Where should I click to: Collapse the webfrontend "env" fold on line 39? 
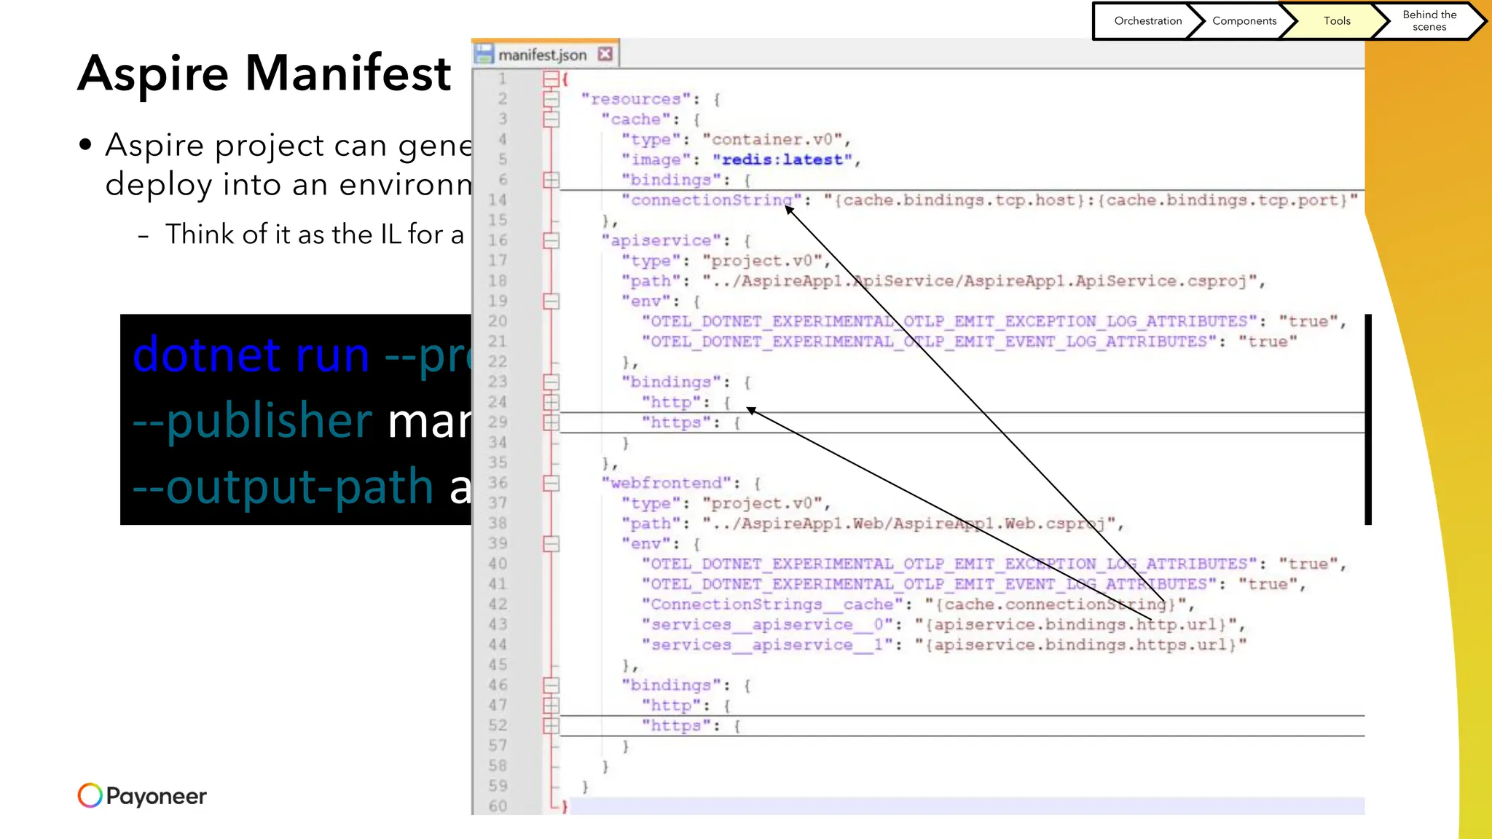(551, 543)
